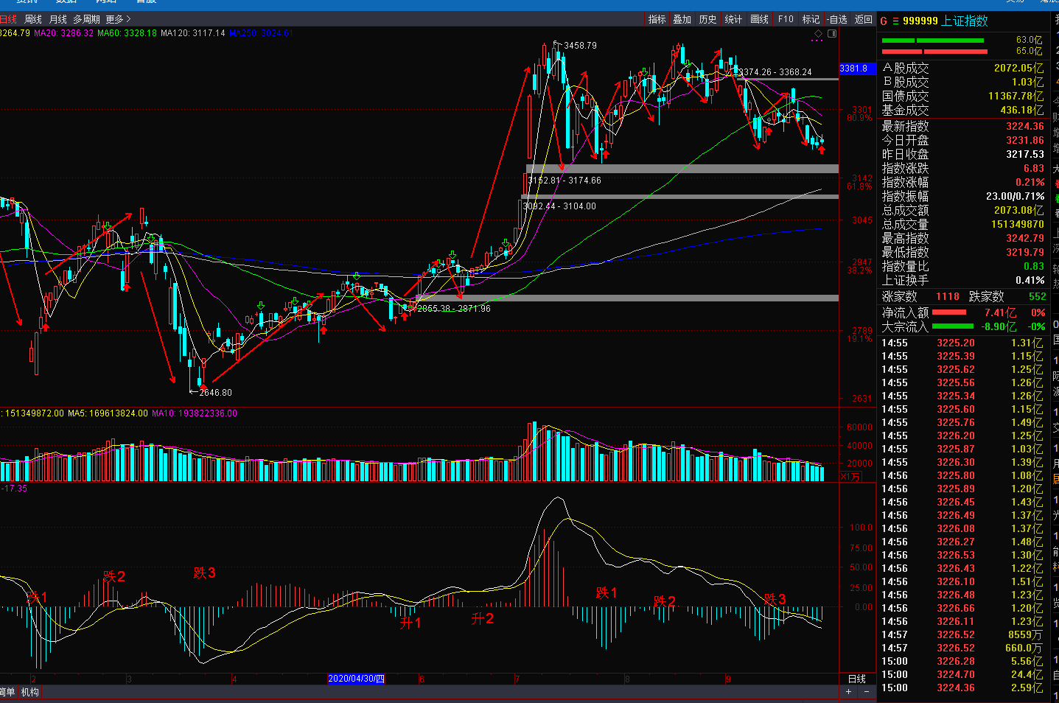Select the 2865.38 - 2871.96 gap label
The width and height of the screenshot is (1059, 703).
pos(454,309)
